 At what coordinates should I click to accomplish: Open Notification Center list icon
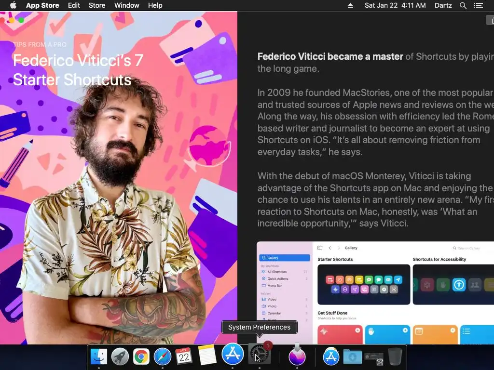479,5
